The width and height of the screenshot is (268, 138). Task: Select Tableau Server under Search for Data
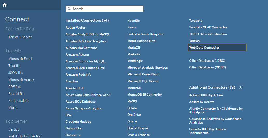[x=20, y=37]
